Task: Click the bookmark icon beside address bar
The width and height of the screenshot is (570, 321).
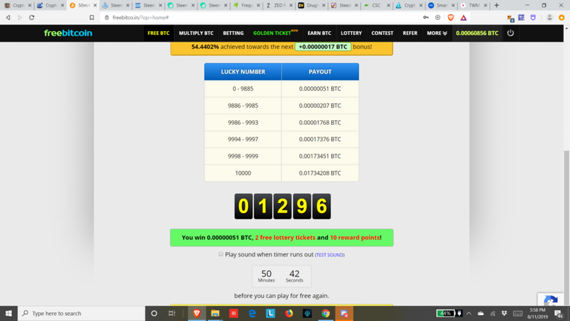Action: click(x=91, y=18)
